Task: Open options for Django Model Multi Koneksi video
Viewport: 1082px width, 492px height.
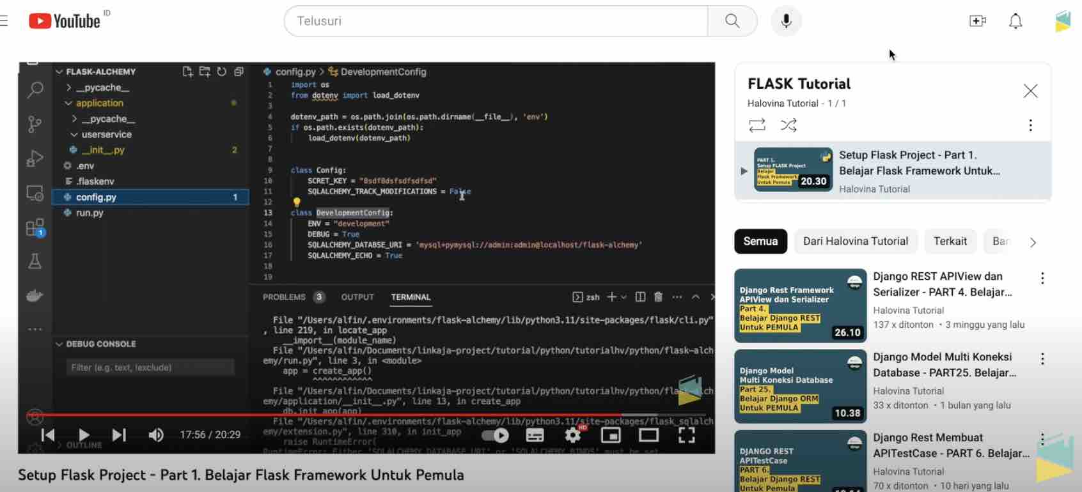Action: [1042, 358]
